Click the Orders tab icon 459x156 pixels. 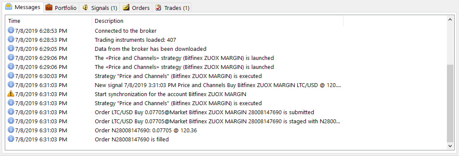coord(126,8)
